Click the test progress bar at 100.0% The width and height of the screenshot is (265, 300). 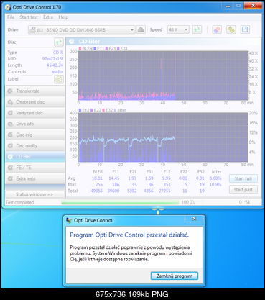120,202
